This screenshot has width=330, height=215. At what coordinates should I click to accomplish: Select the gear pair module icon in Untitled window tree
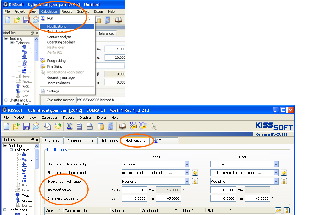24,52
